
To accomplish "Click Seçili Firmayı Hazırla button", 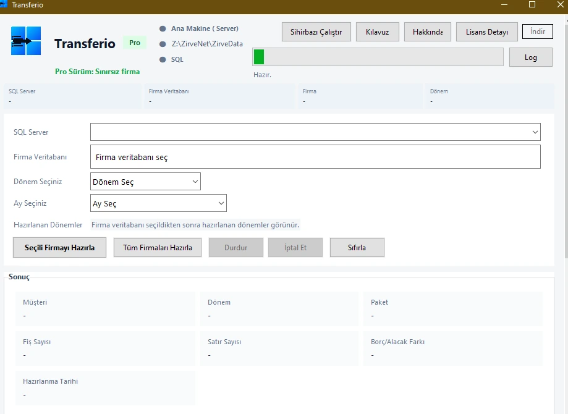I will pyautogui.click(x=60, y=248).
